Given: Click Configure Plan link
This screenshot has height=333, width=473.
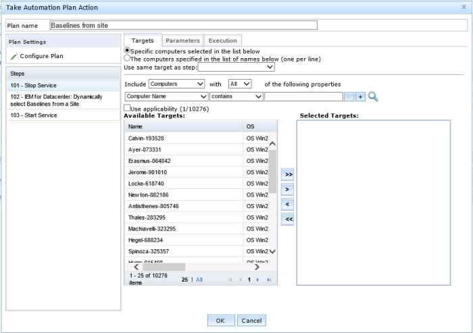Looking at the screenshot, I should point(41,56).
